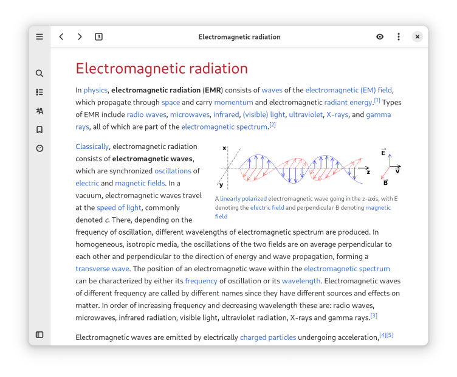This screenshot has height=377, width=457.
Task: Open the view options eye menu
Action: click(x=380, y=36)
